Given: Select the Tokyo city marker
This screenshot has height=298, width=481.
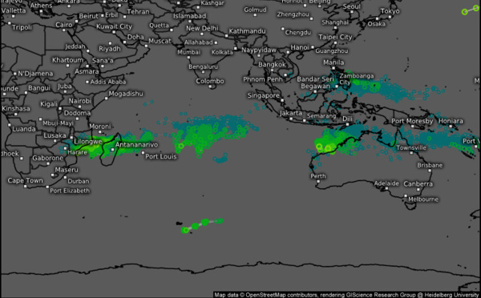Looking at the screenshot, I should pos(390,17).
